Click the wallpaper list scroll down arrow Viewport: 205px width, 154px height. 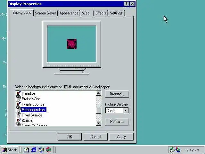point(99,123)
